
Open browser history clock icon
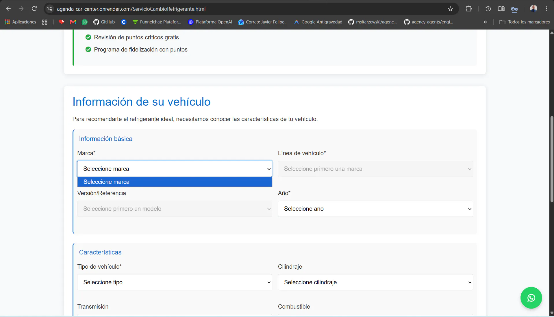(488, 9)
